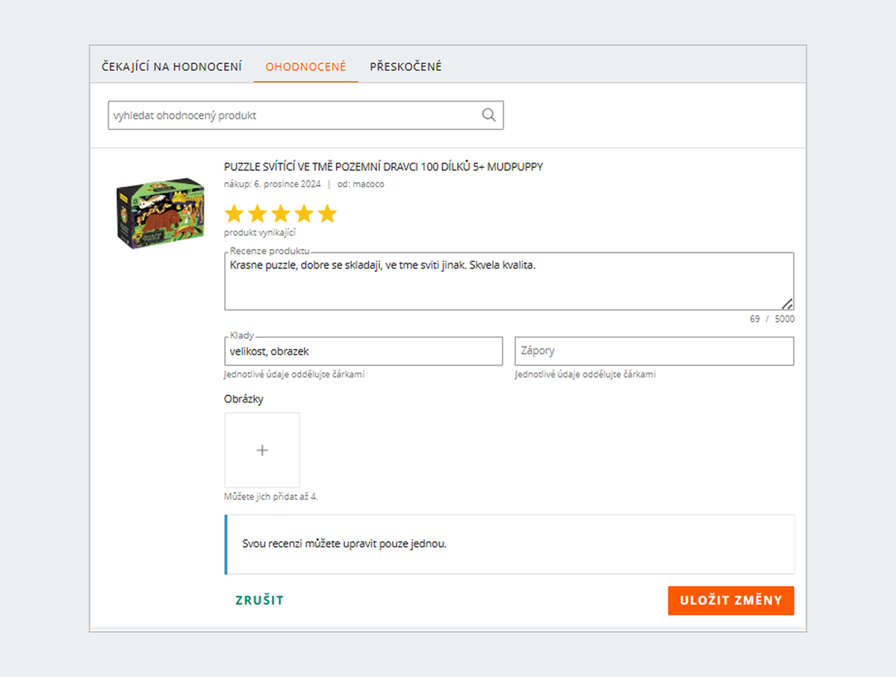The width and height of the screenshot is (896, 677).
Task: Click the ULOŽIT ZMĚNY button
Action: [x=730, y=600]
